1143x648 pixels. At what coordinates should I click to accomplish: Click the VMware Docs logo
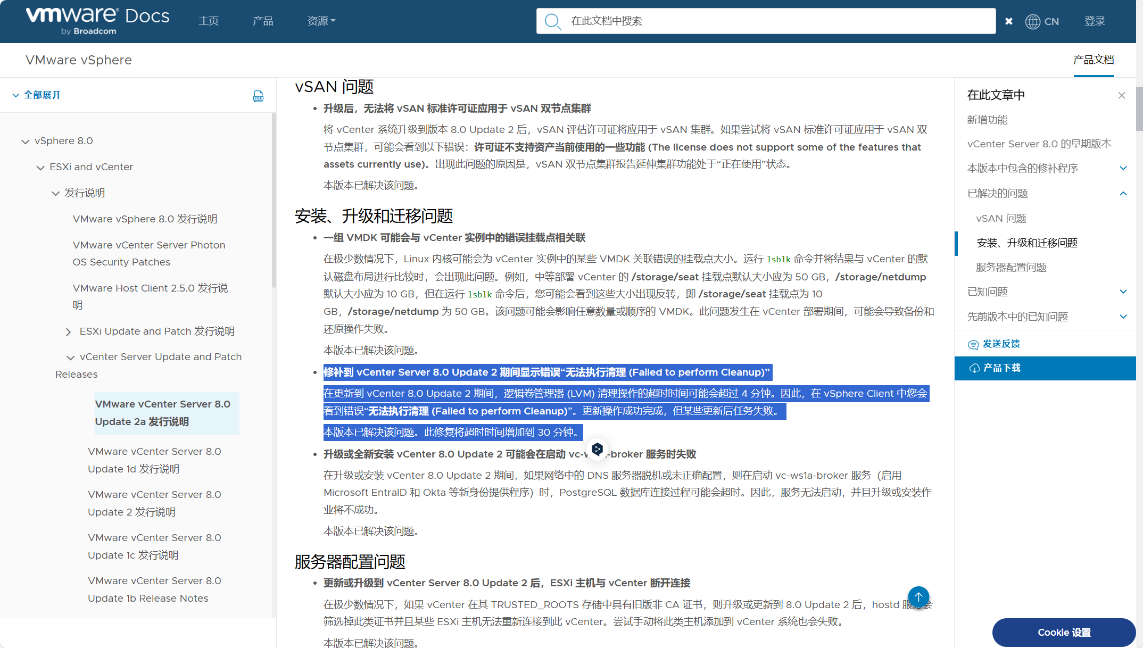(x=97, y=21)
